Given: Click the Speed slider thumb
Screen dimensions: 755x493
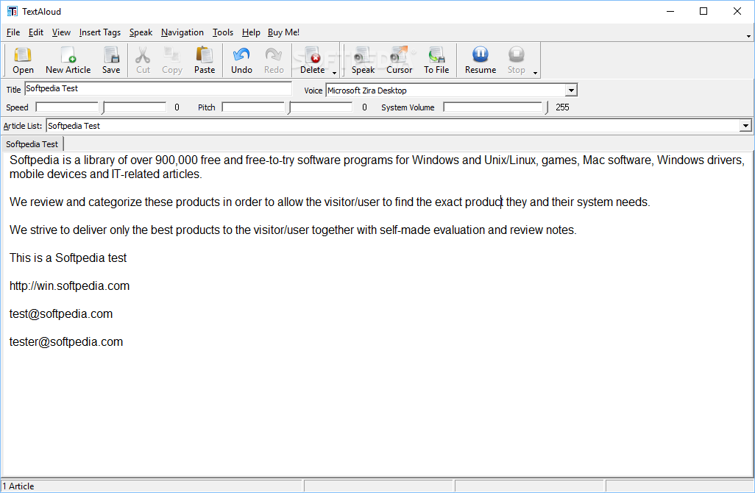Looking at the screenshot, I should coord(102,108).
